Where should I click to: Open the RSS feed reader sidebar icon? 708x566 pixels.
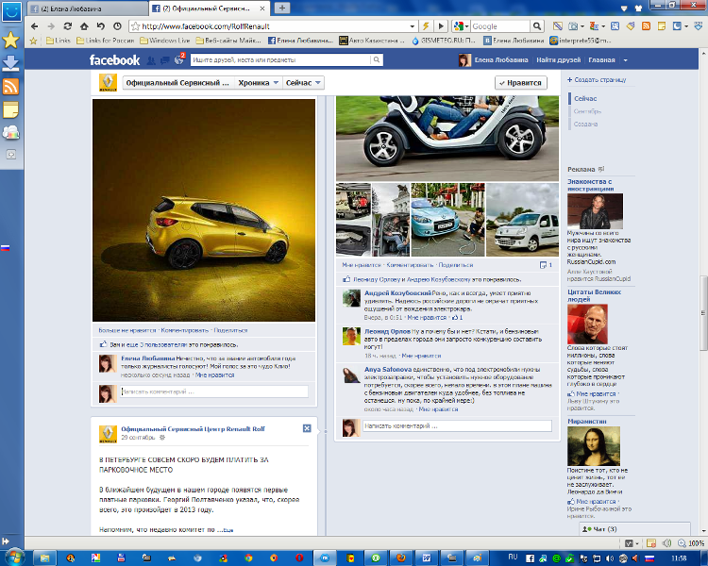[x=10, y=86]
